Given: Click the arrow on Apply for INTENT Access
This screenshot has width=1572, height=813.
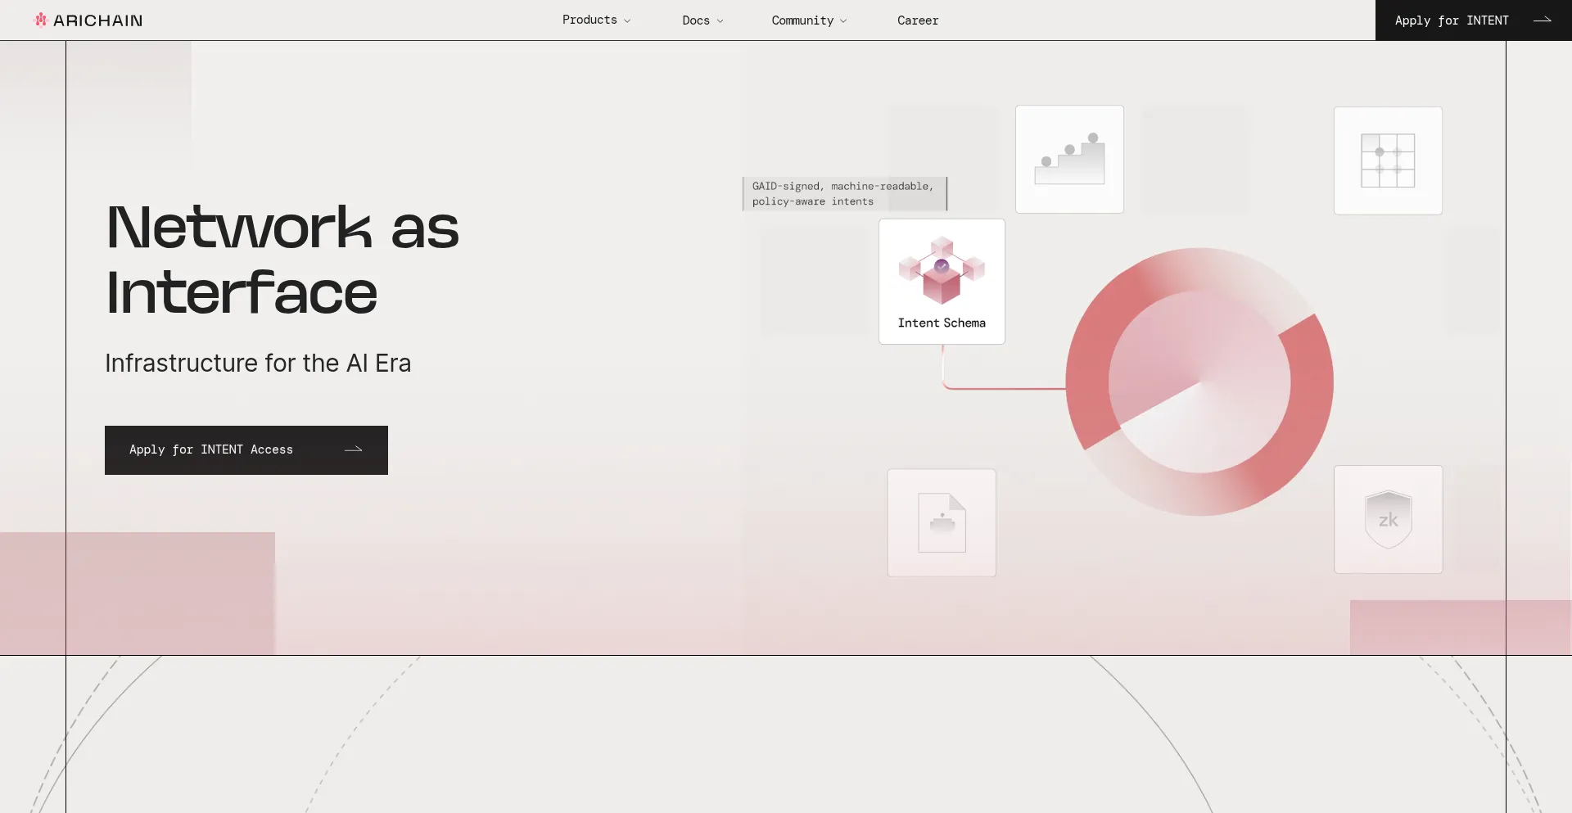Looking at the screenshot, I should 354,449.
